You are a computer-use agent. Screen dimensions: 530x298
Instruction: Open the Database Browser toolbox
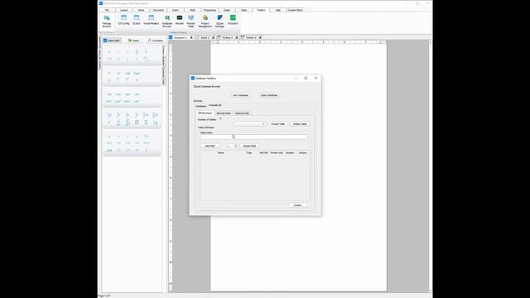(167, 21)
